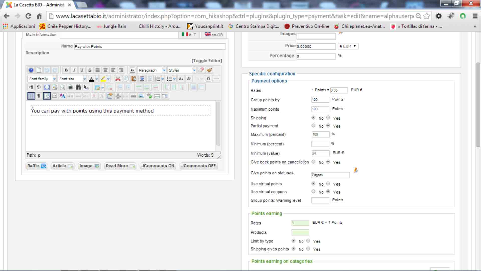Switch to the en-GB language tab
The width and height of the screenshot is (481, 271).
pyautogui.click(x=214, y=35)
